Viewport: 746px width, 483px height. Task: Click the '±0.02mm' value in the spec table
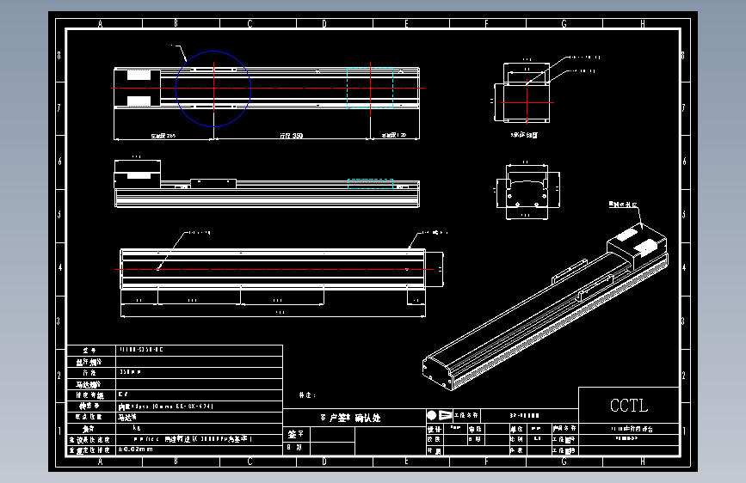coord(136,449)
